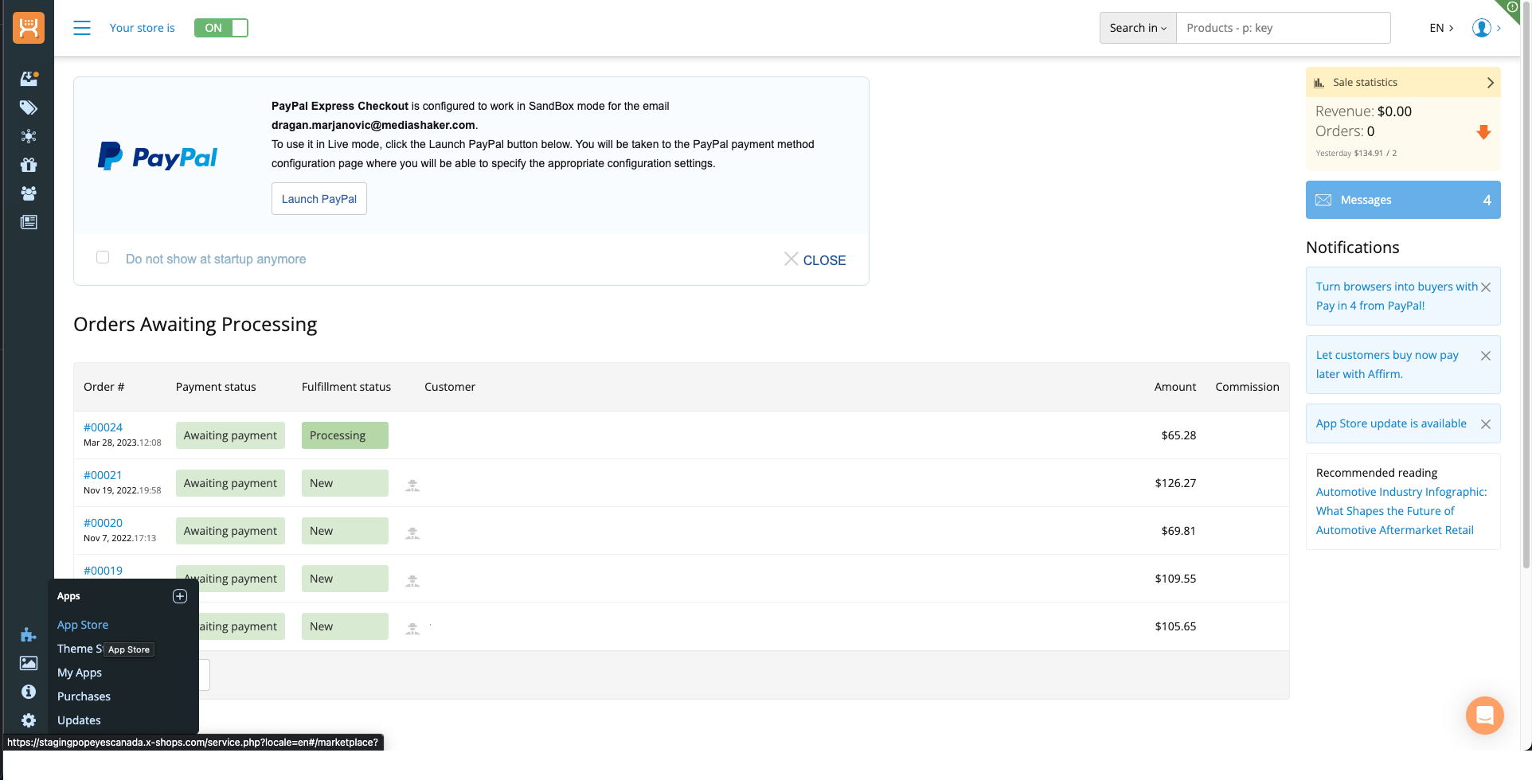
Task: Click the plus icon in Apps menu
Action: 180,596
